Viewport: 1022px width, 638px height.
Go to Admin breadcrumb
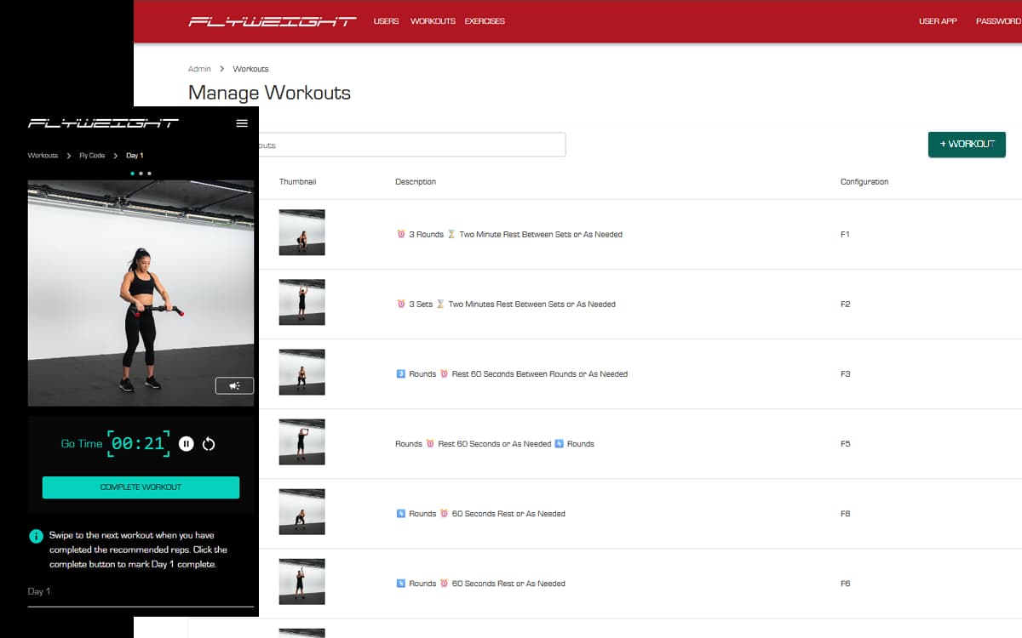pyautogui.click(x=199, y=69)
